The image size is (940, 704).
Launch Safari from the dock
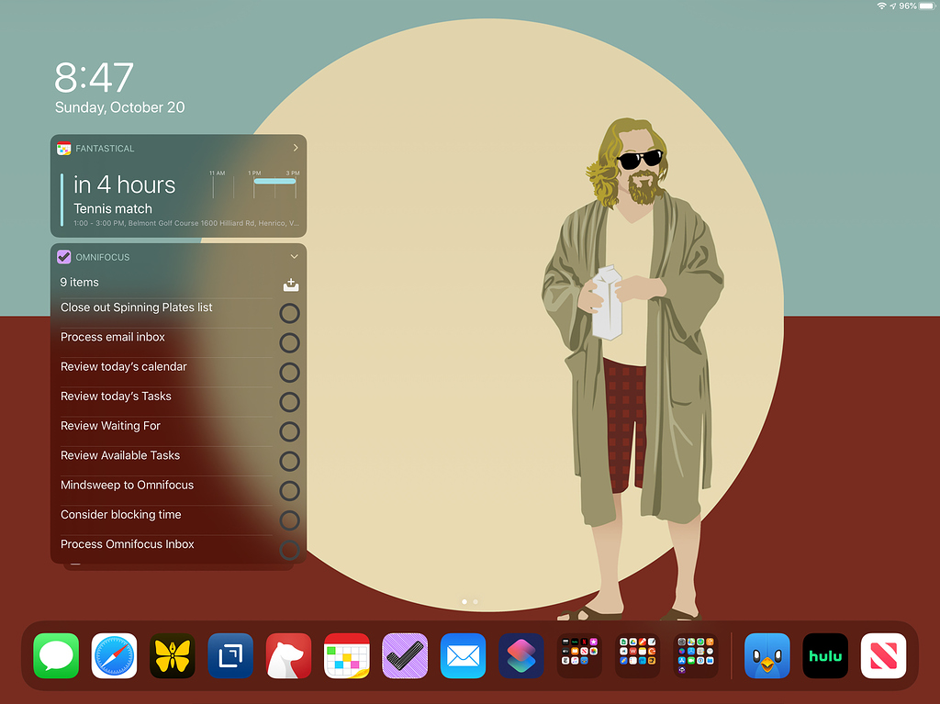(114, 655)
